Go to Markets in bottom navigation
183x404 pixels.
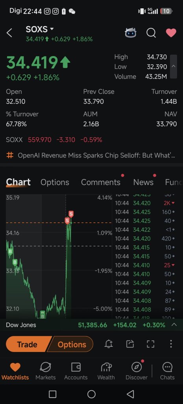pos(46,371)
